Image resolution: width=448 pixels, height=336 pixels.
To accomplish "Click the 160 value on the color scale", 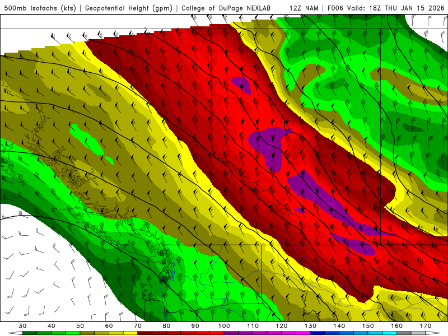I will (397, 326).
